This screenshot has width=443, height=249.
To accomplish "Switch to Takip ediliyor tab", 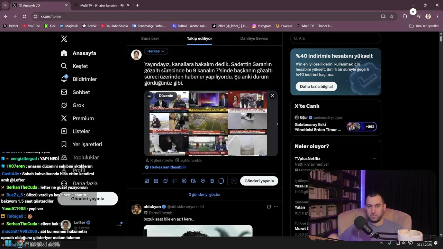I will pyautogui.click(x=199, y=38).
